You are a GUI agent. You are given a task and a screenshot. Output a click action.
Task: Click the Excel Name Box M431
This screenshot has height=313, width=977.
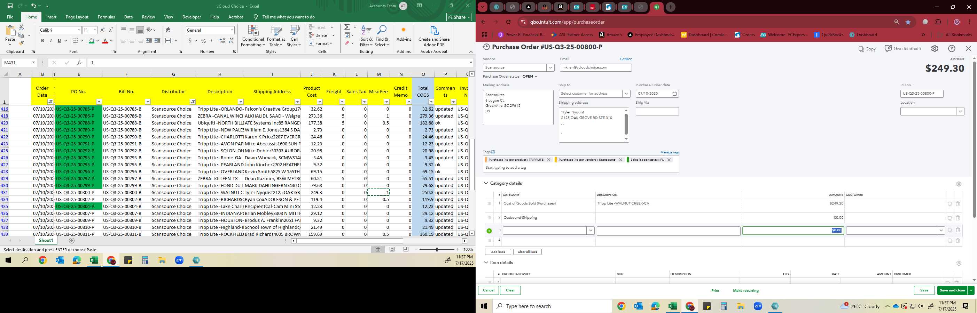click(x=20, y=63)
